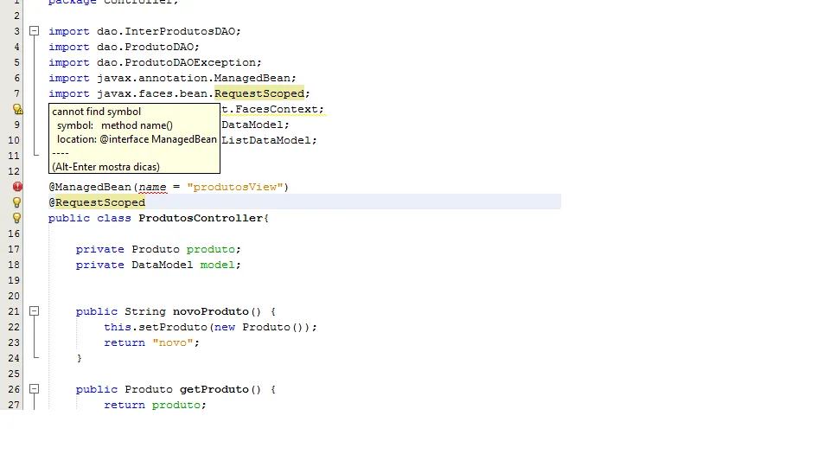
Task: Click the novoProduto method name
Action: click(x=211, y=311)
